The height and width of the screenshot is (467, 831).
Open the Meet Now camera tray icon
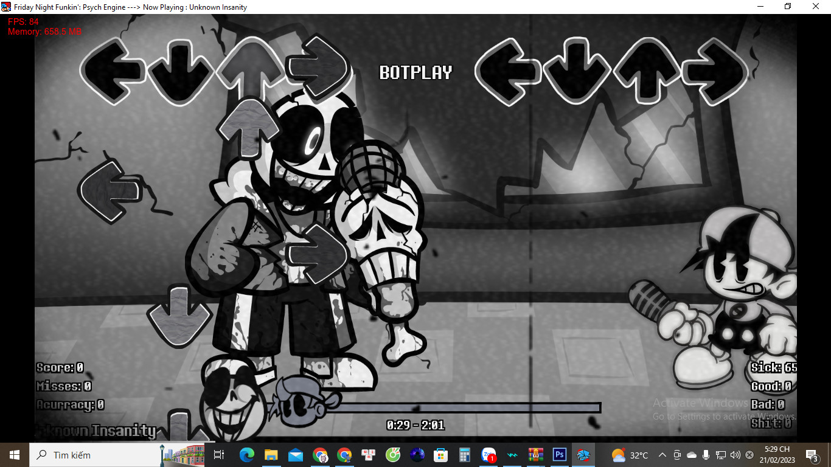click(x=677, y=455)
